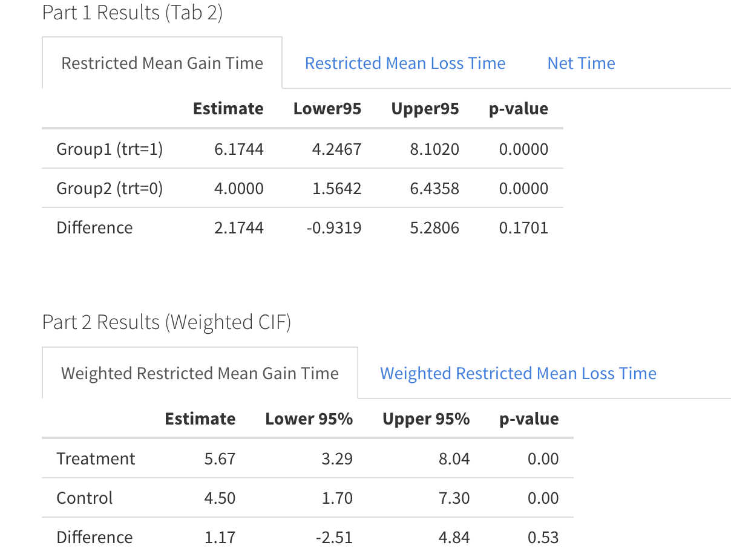Select Weighted Restricted Mean Gain Time tab
This screenshot has width=731, height=560.
[200, 374]
